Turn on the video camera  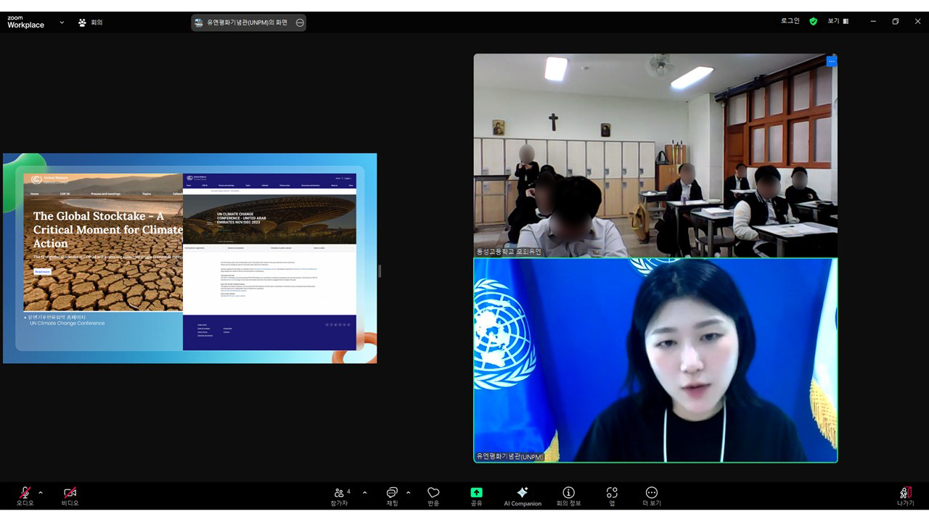tap(70, 494)
